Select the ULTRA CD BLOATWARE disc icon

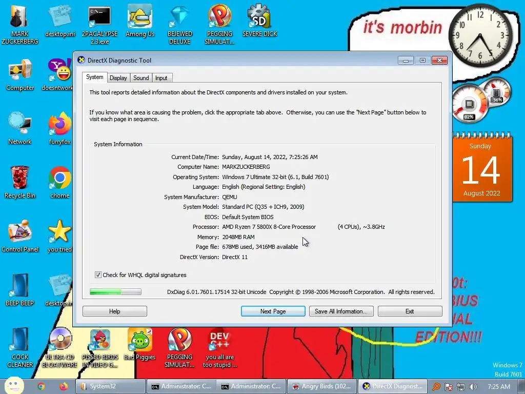(x=59, y=348)
